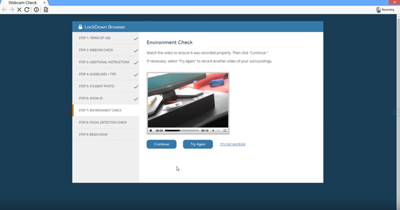The image size is (400, 210).
Task: Click the back arrow in browser toolbar
Action: point(5,10)
